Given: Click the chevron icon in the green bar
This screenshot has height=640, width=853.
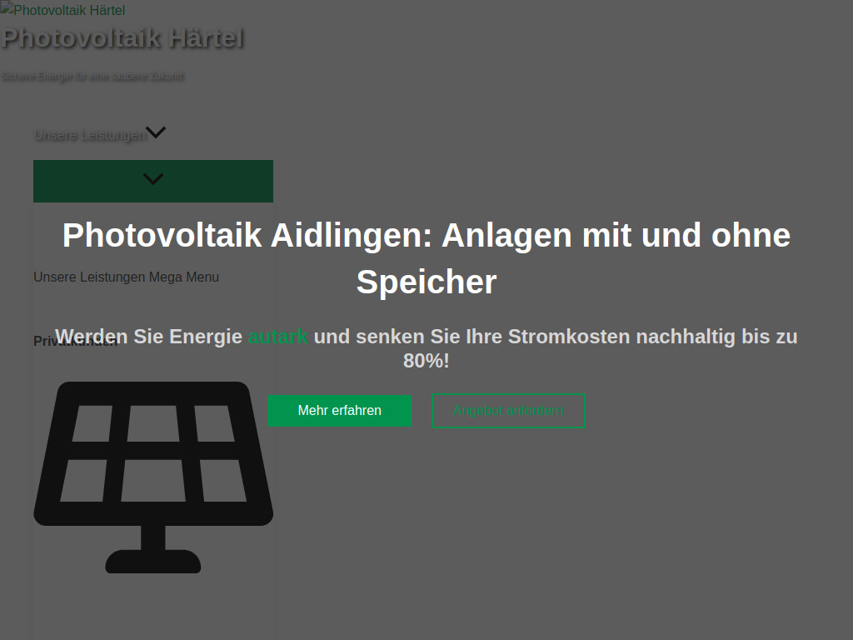Looking at the screenshot, I should [152, 179].
